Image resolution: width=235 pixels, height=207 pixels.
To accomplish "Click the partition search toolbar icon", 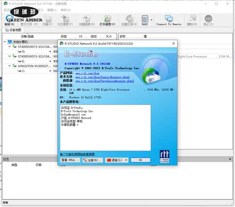I will tap(65, 20).
